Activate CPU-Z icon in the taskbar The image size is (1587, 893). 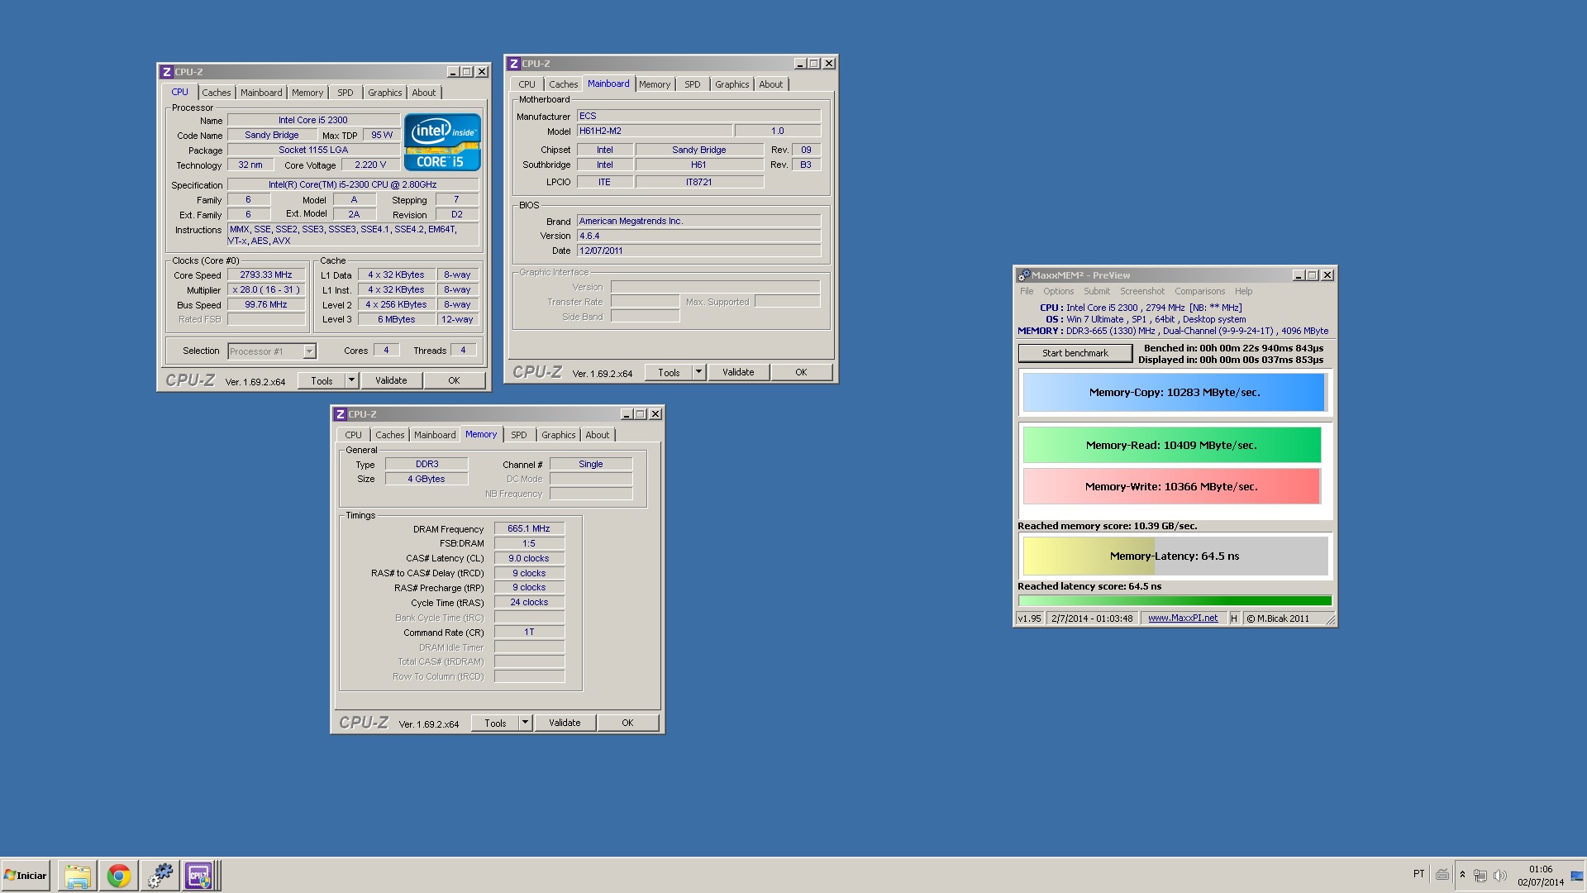click(199, 876)
